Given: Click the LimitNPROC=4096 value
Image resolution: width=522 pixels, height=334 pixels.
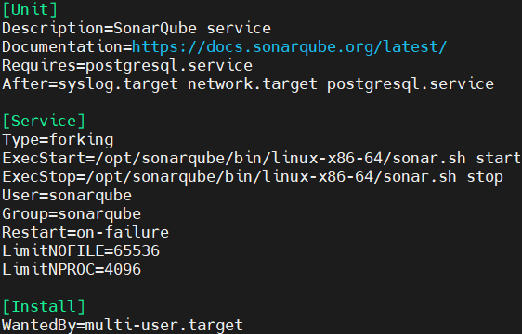Looking at the screenshot, I should [x=123, y=270].
